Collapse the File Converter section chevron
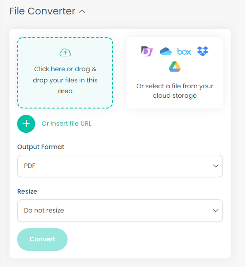Viewport: 245px width, 267px height. pyautogui.click(x=82, y=12)
